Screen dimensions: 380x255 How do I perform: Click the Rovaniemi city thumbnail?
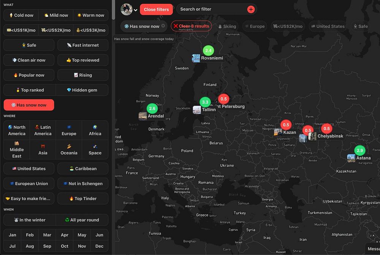tap(196, 58)
